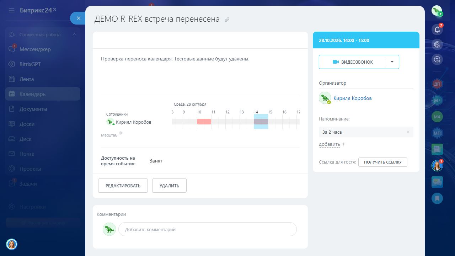Click the УДАЛИТЬ button
The width and height of the screenshot is (455, 256).
pyautogui.click(x=169, y=186)
